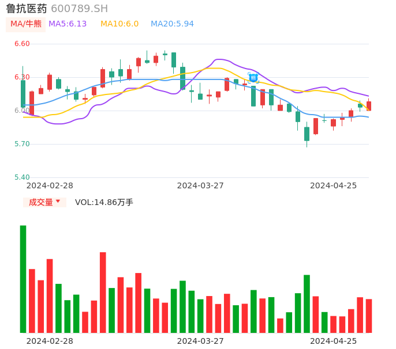396x349 pixels.
Task: Click the 2024-04-25 date under the price chart
Action: tap(334, 185)
